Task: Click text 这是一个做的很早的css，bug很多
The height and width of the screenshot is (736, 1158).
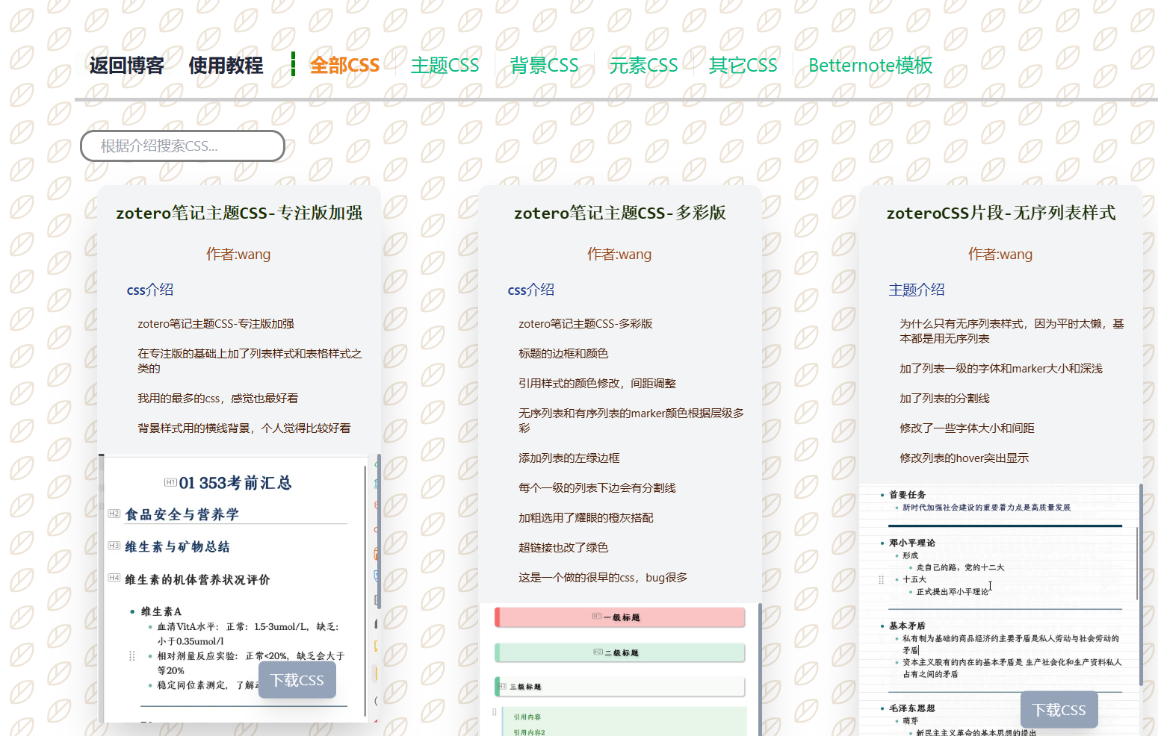Action: (x=603, y=578)
